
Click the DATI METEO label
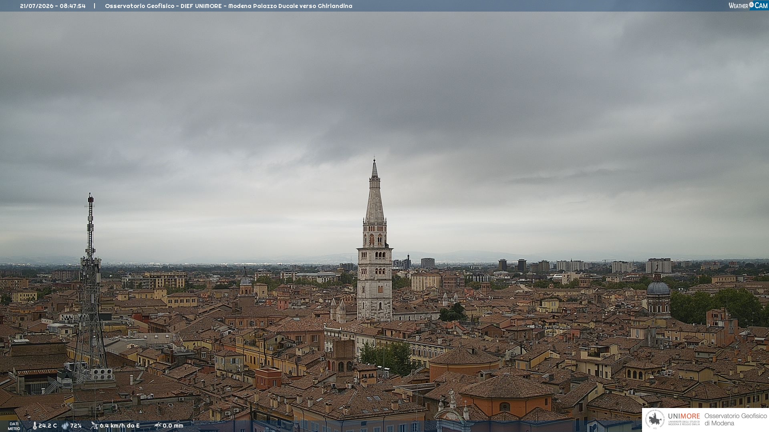click(14, 426)
